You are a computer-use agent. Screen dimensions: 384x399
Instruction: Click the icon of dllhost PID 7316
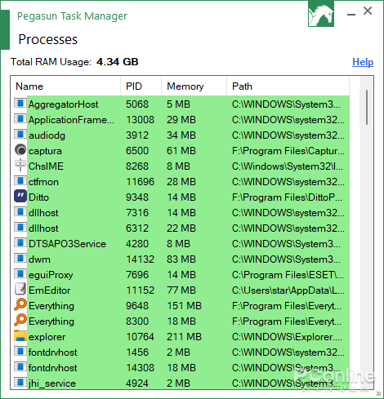coord(20,212)
